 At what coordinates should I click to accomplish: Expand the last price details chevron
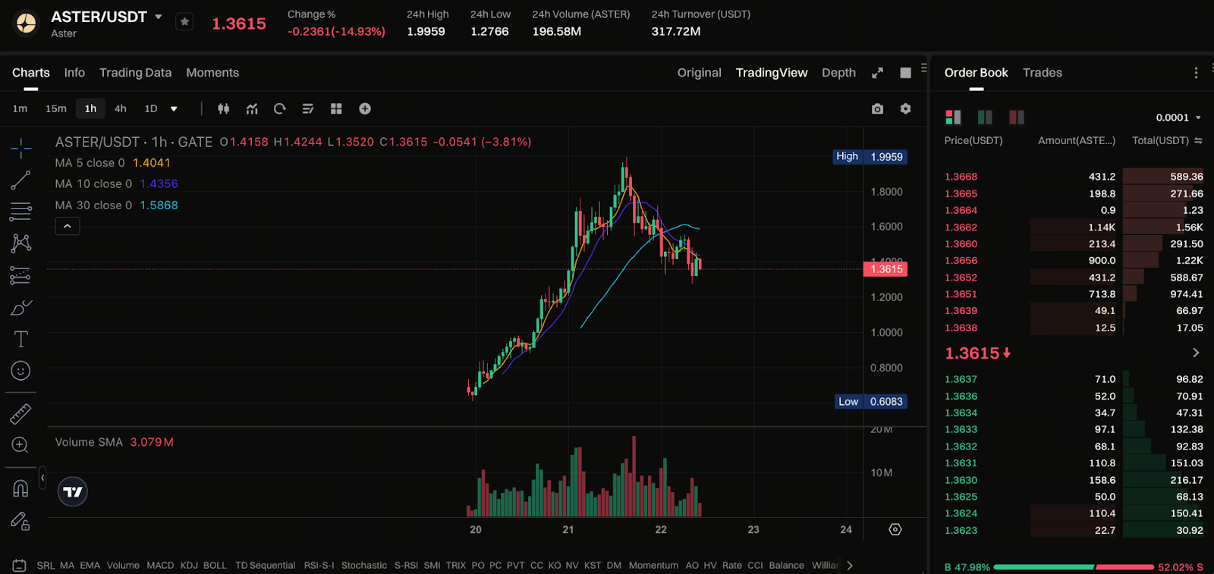click(1196, 353)
